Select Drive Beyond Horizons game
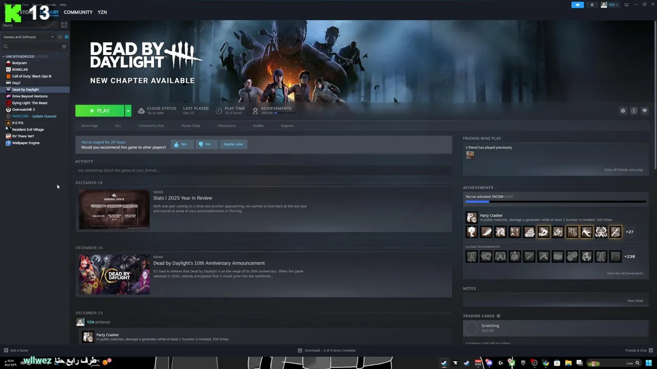Image resolution: width=657 pixels, height=369 pixels. click(29, 96)
